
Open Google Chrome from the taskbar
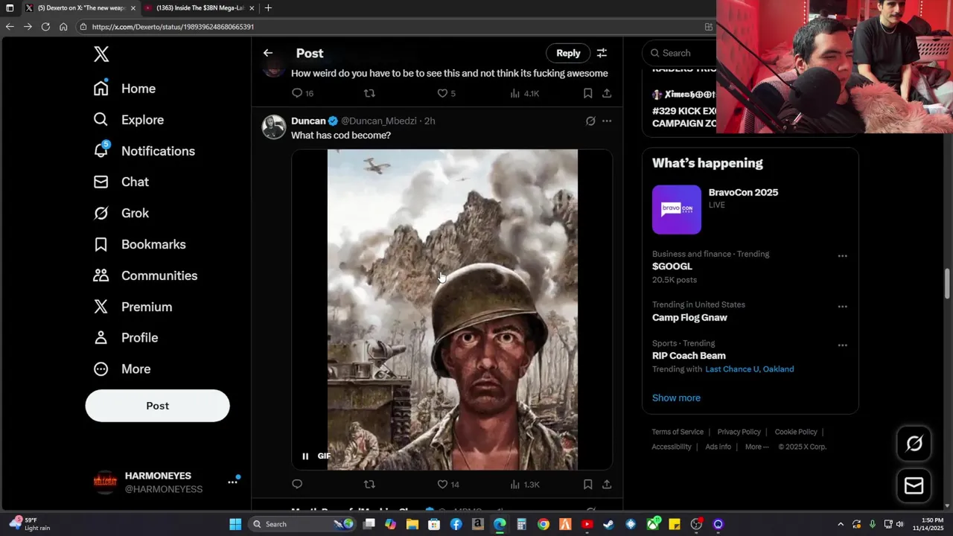pos(544,524)
